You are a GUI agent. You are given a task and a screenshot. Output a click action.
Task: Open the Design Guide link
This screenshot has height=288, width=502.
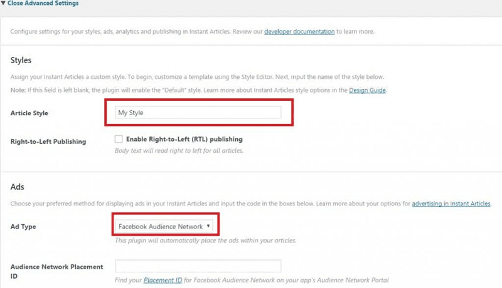pos(368,90)
